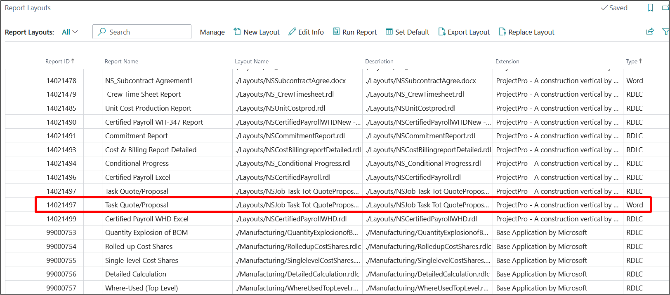
Task: Click the Extension column header
Action: pyautogui.click(x=507, y=61)
